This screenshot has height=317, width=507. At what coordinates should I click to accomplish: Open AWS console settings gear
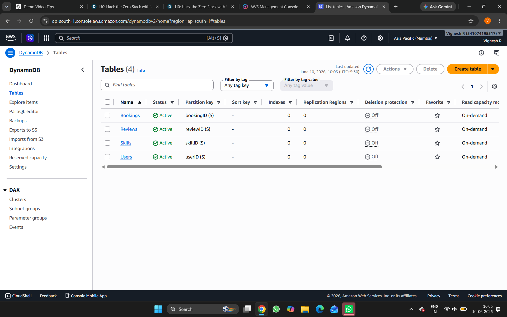[380, 38]
